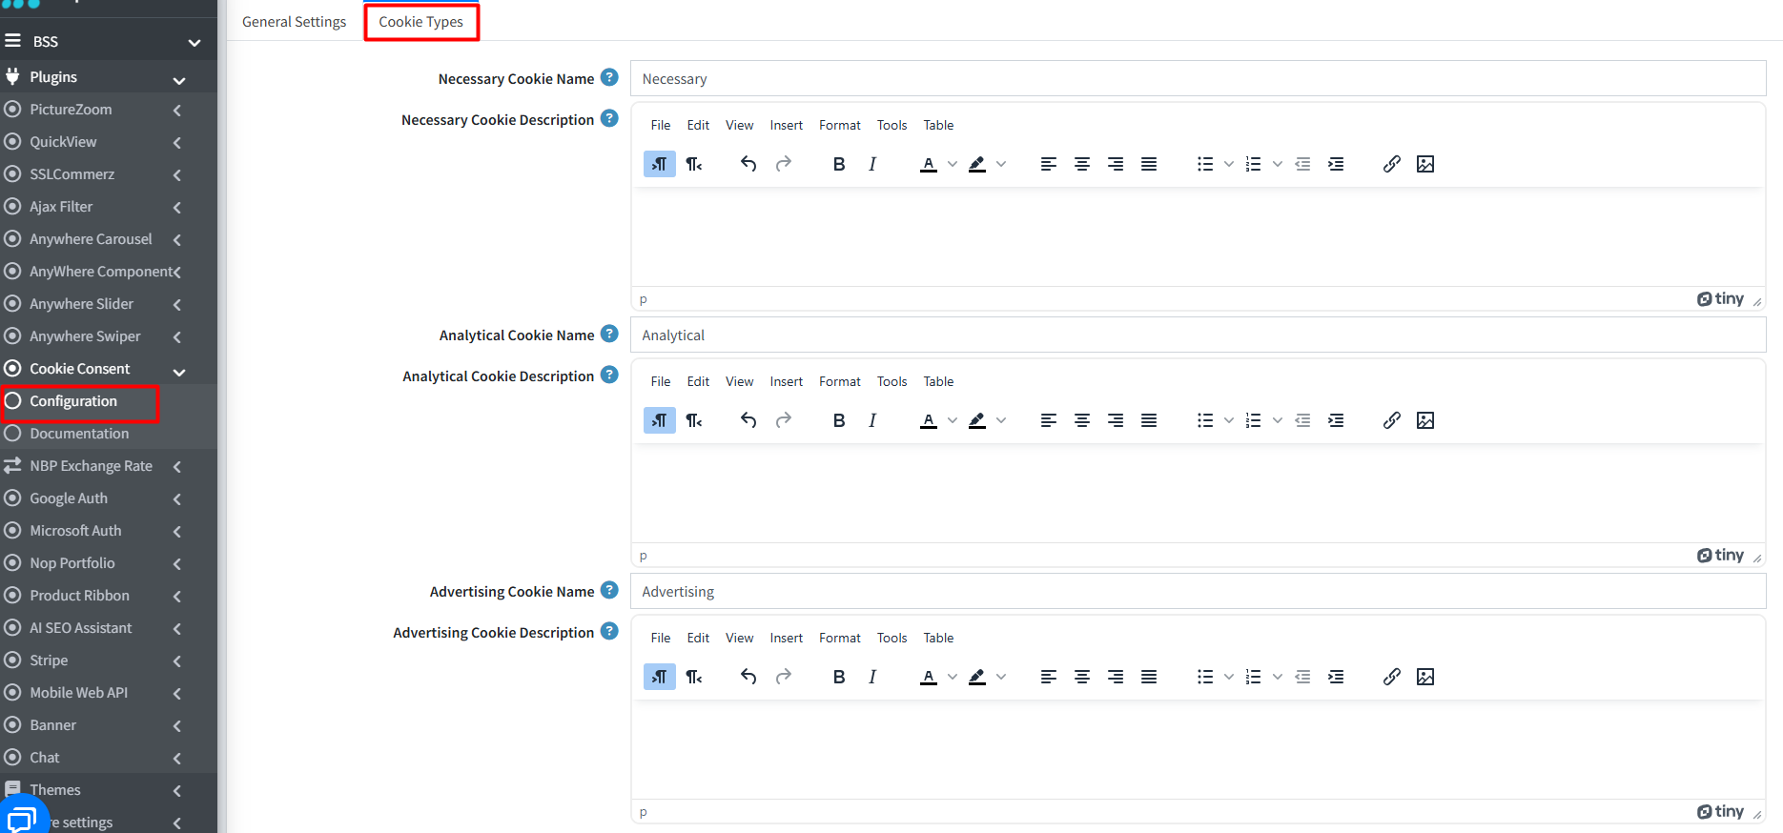Center align in Advertising description editor
Image resolution: width=1783 pixels, height=833 pixels.
tap(1082, 677)
